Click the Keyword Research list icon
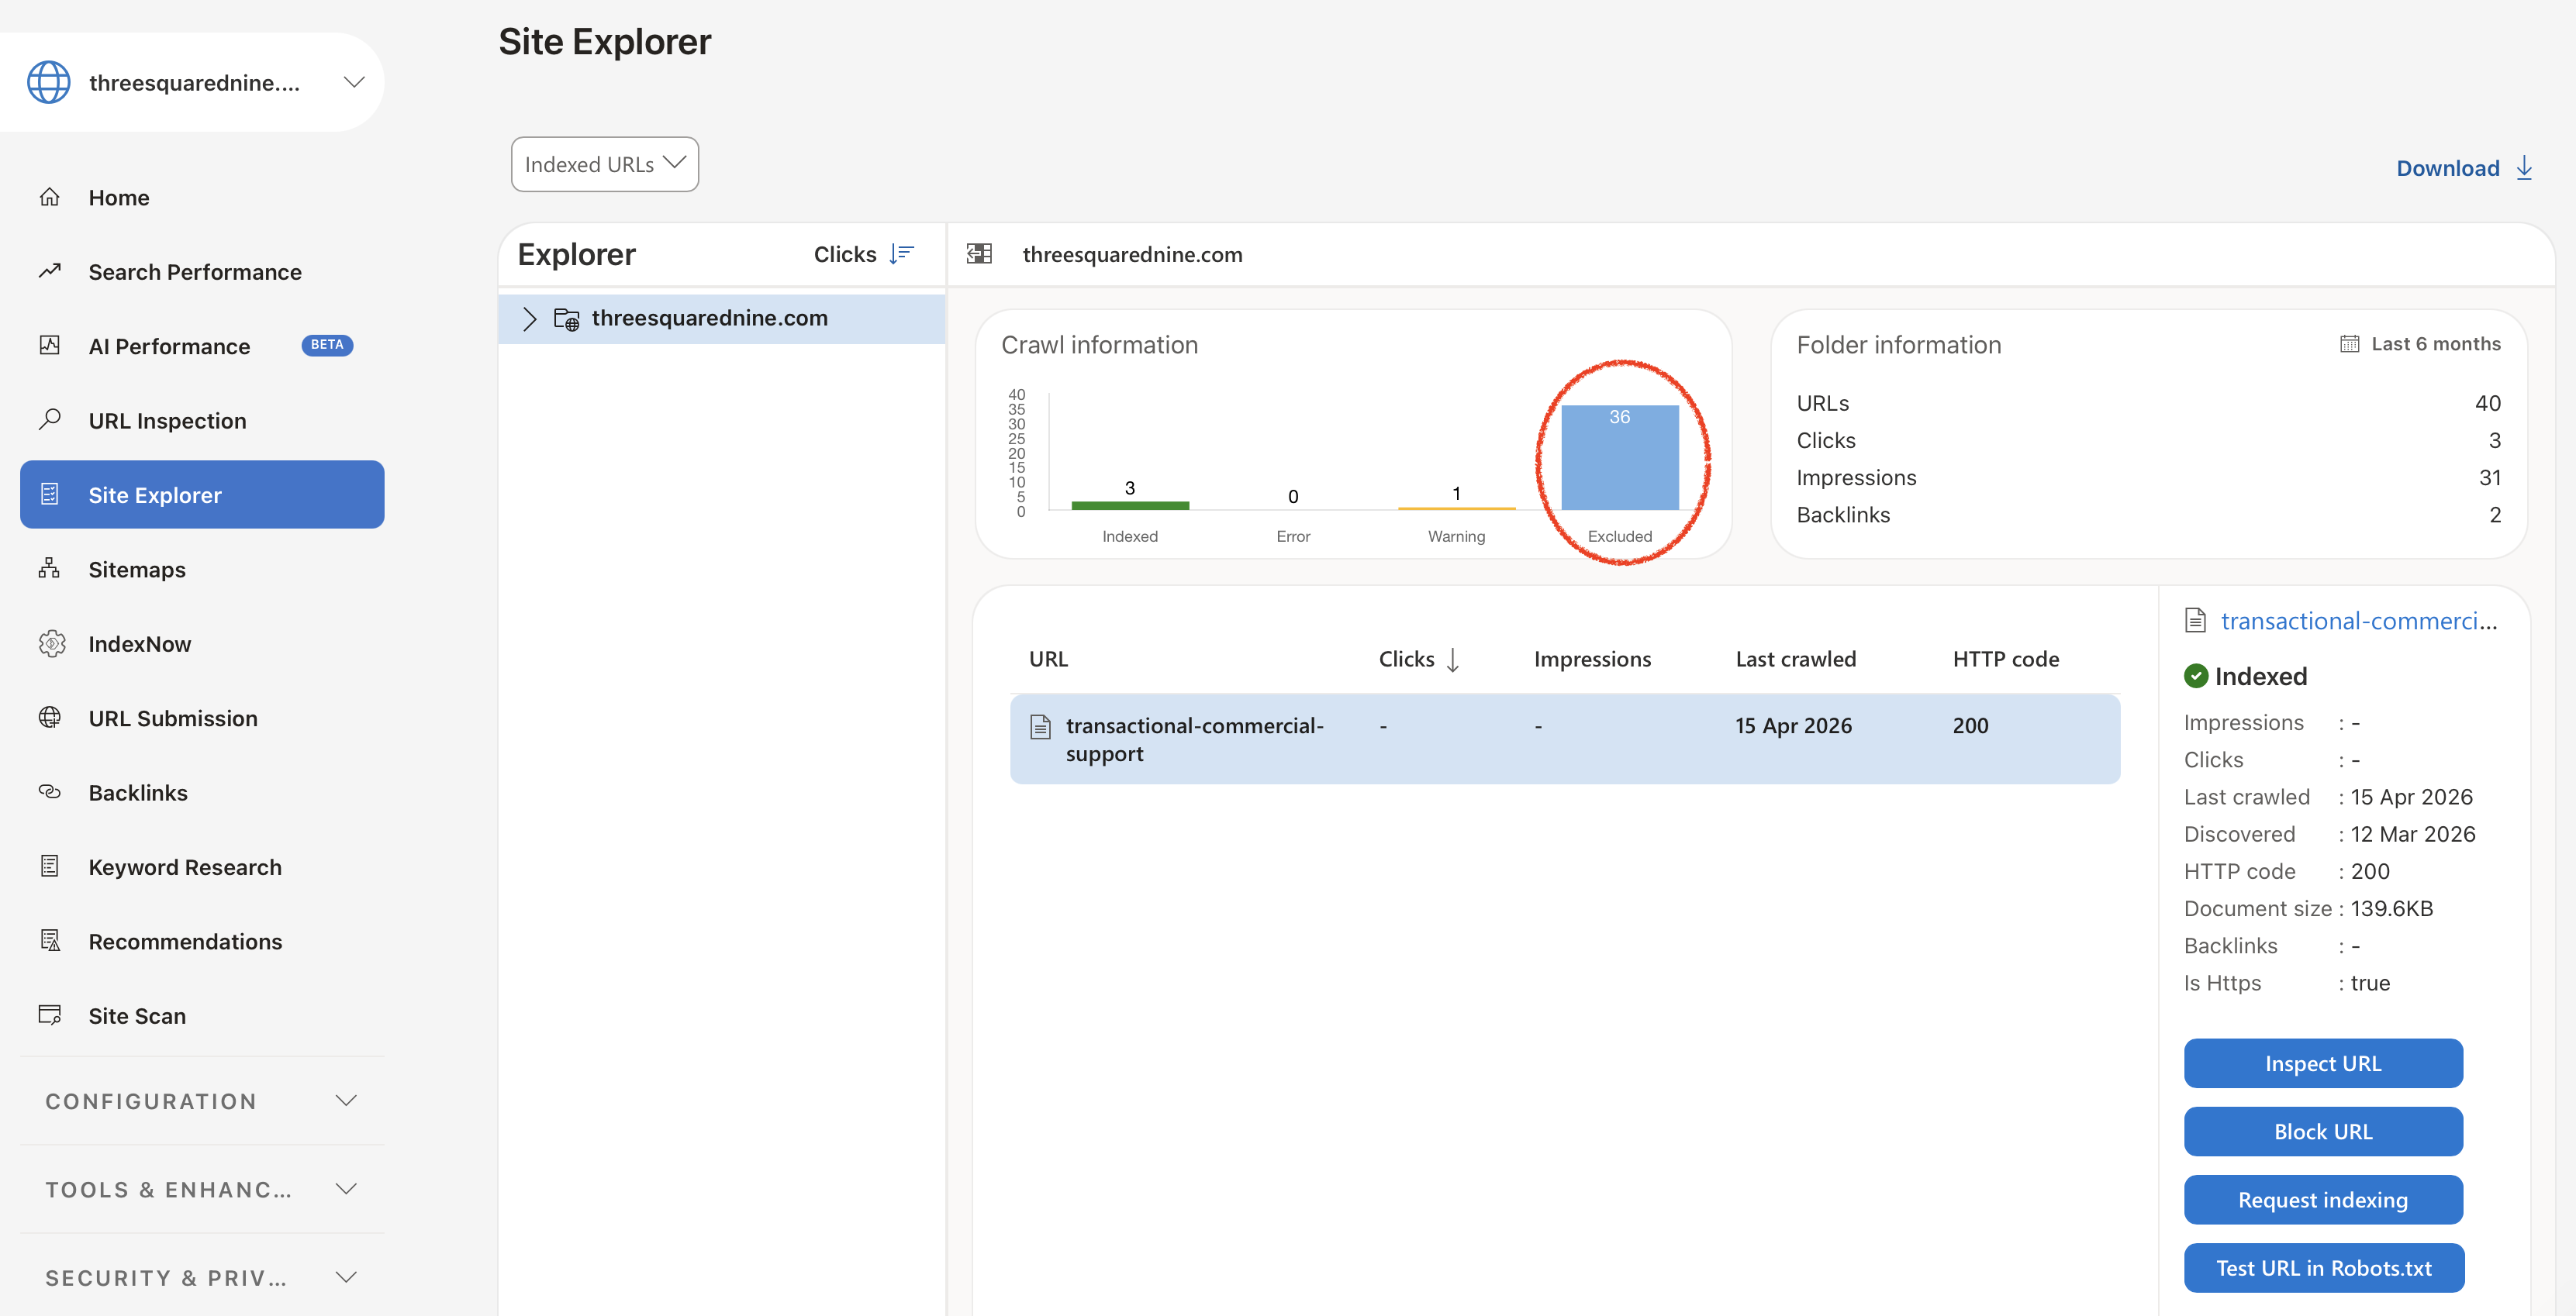 click(x=50, y=866)
